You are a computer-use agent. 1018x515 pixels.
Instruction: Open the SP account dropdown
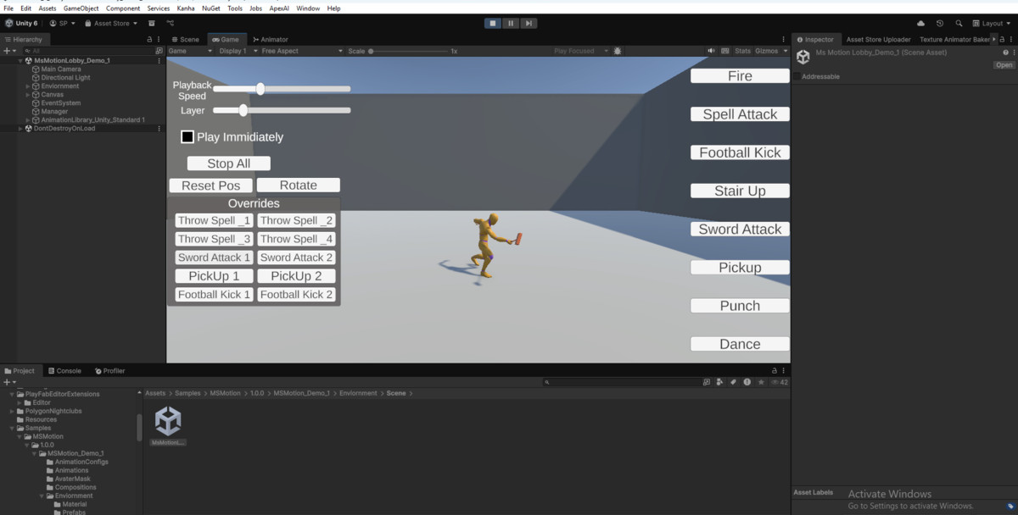coord(63,24)
